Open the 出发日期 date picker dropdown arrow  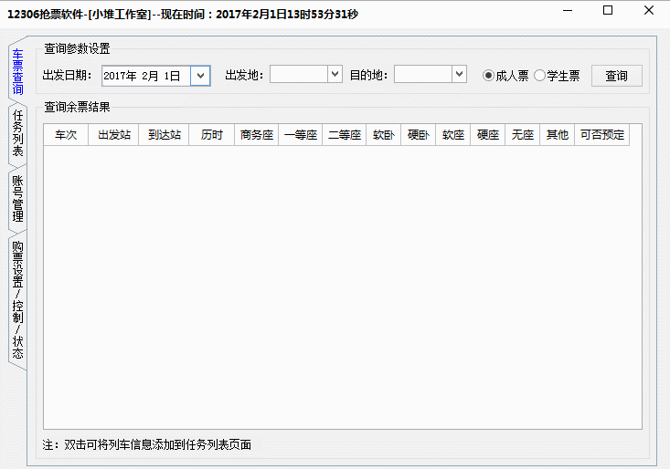point(200,76)
